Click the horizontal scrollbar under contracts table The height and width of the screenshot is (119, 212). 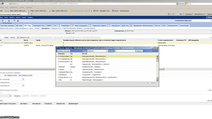[82, 69]
